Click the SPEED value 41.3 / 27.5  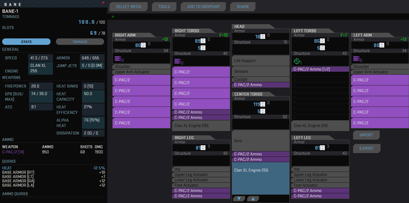click(41, 58)
